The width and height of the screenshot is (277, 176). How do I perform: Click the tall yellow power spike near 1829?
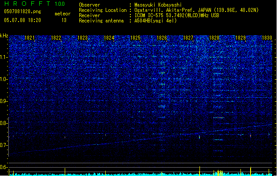(251, 171)
